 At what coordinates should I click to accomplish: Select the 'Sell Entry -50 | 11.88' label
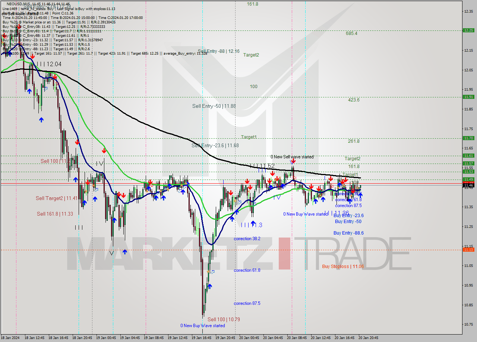[214, 106]
